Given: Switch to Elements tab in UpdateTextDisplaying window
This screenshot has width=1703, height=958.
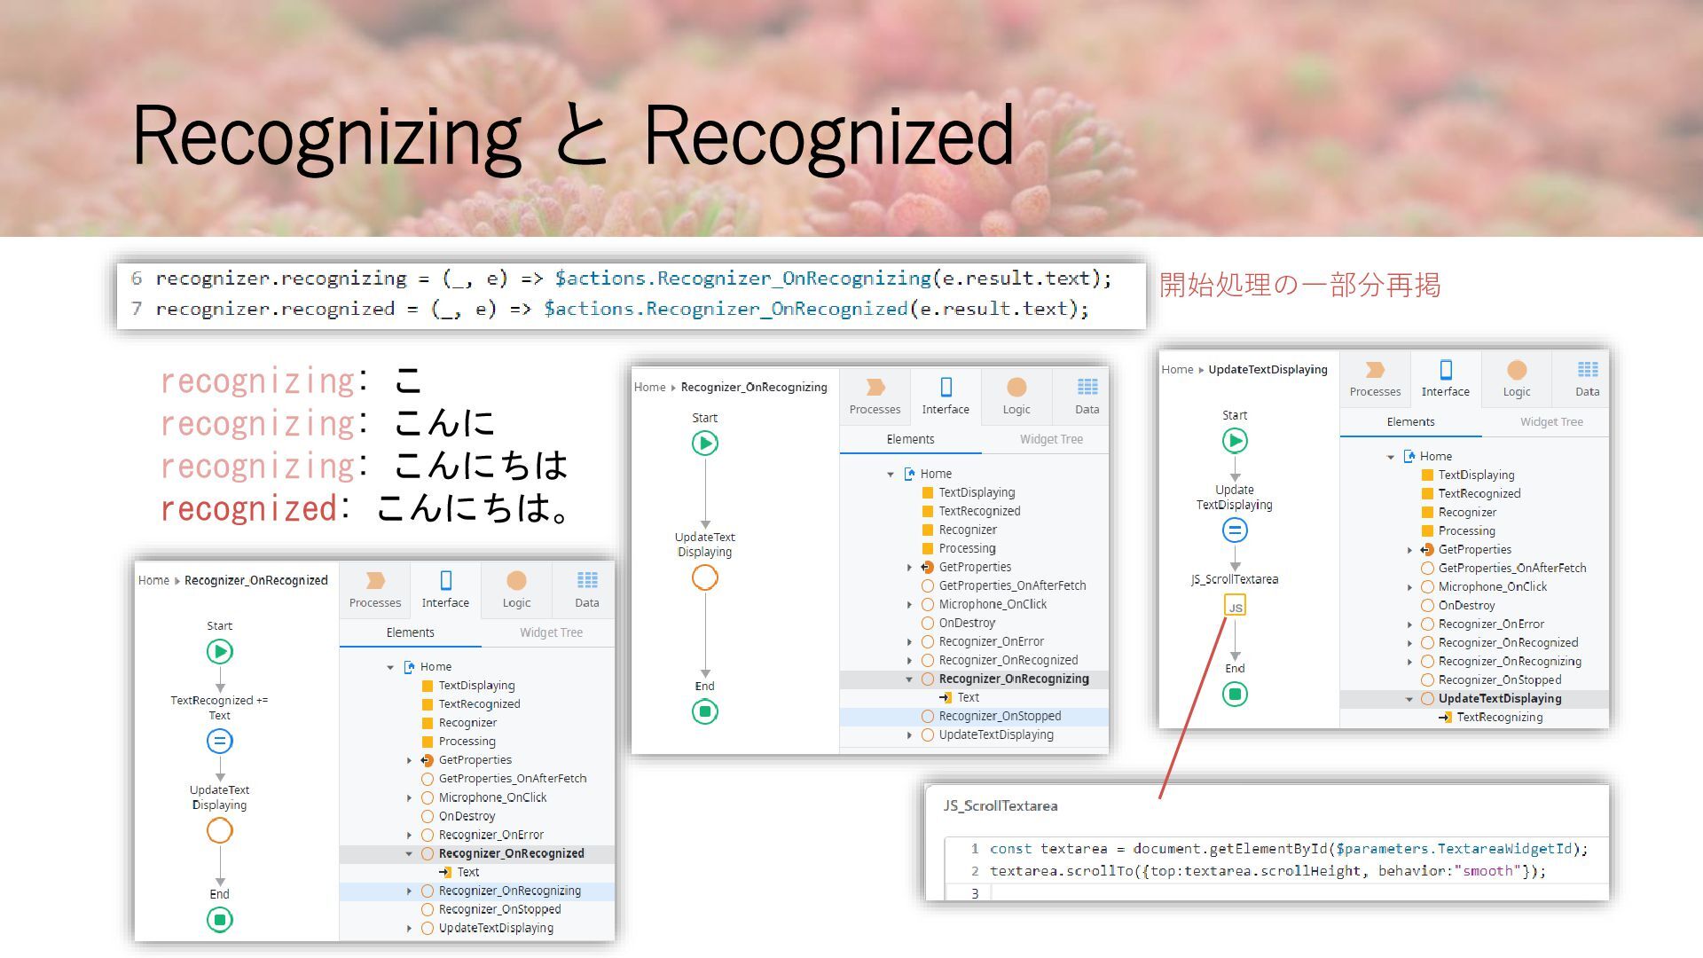Looking at the screenshot, I should [1410, 421].
